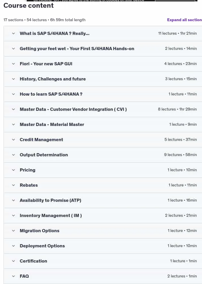Expand 'Inventory Management ( IM )' section

pos(103,216)
